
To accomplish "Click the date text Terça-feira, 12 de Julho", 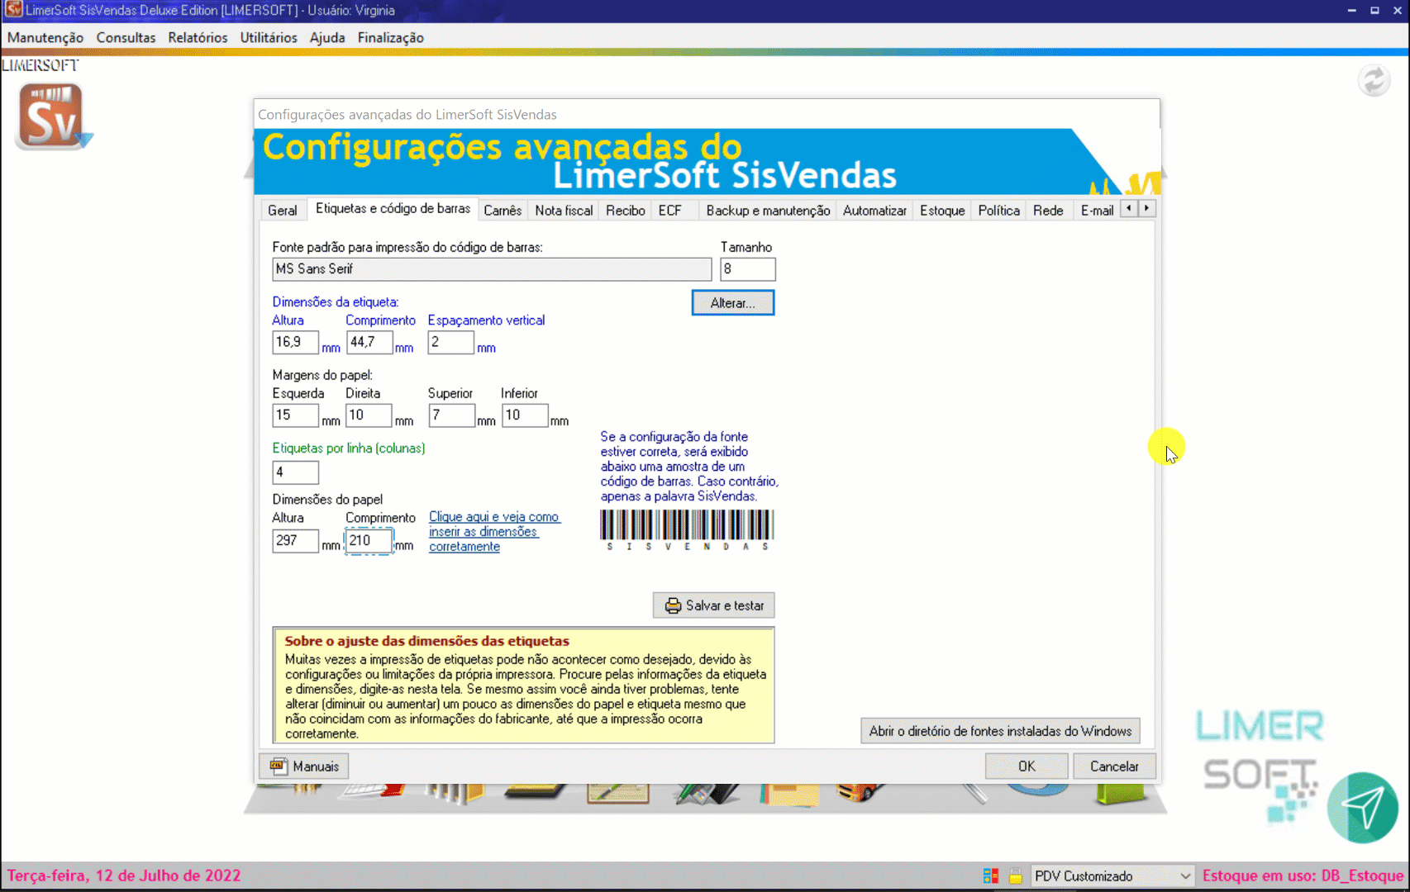I will (x=124, y=875).
